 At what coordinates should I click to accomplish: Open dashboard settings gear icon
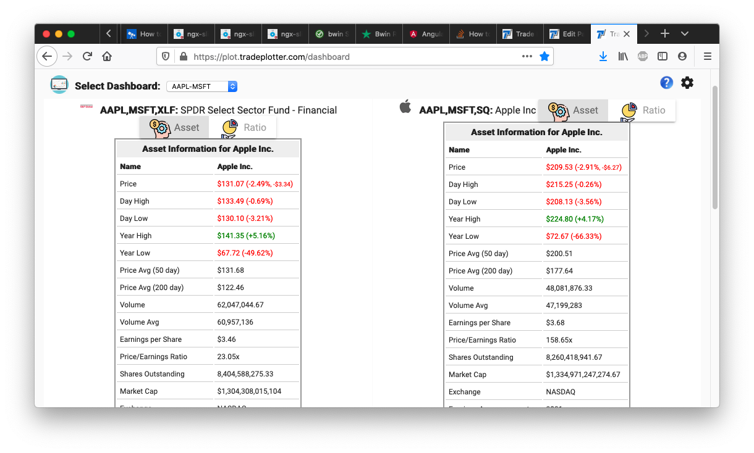(x=687, y=83)
